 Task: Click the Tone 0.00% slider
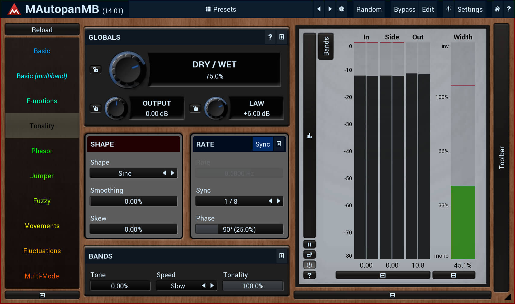120,286
